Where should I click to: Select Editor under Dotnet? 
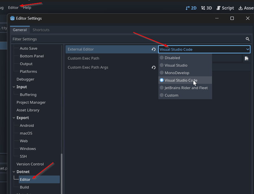click(39, 179)
